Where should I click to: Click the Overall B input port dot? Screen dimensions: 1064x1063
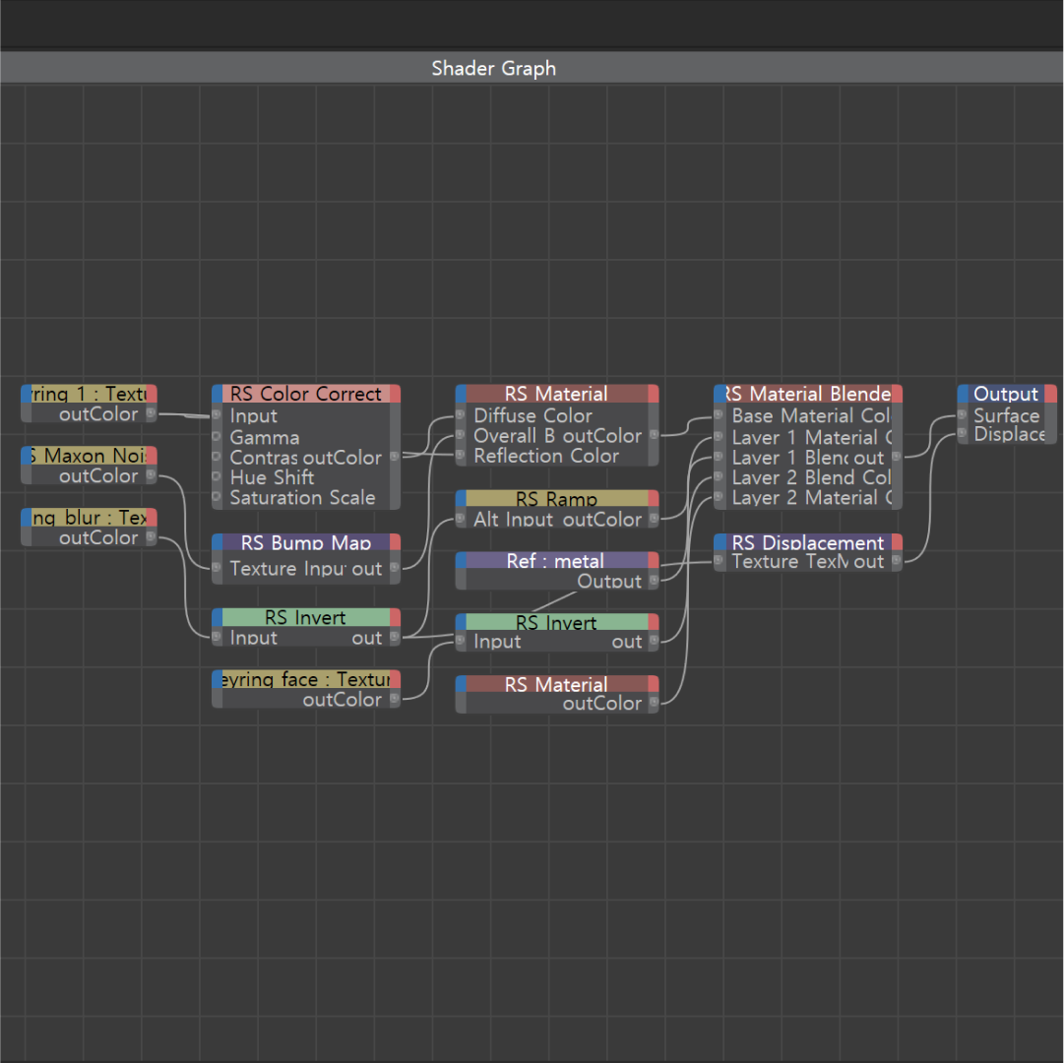tap(460, 435)
